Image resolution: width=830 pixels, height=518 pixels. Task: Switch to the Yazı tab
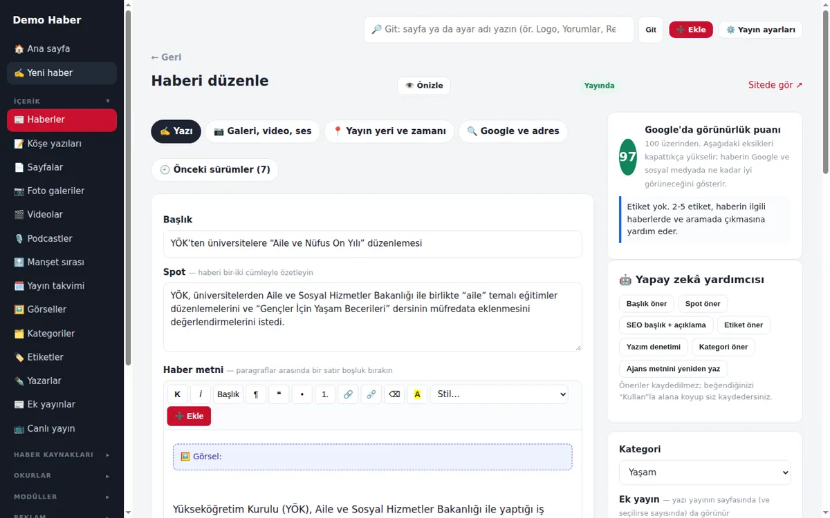click(176, 131)
